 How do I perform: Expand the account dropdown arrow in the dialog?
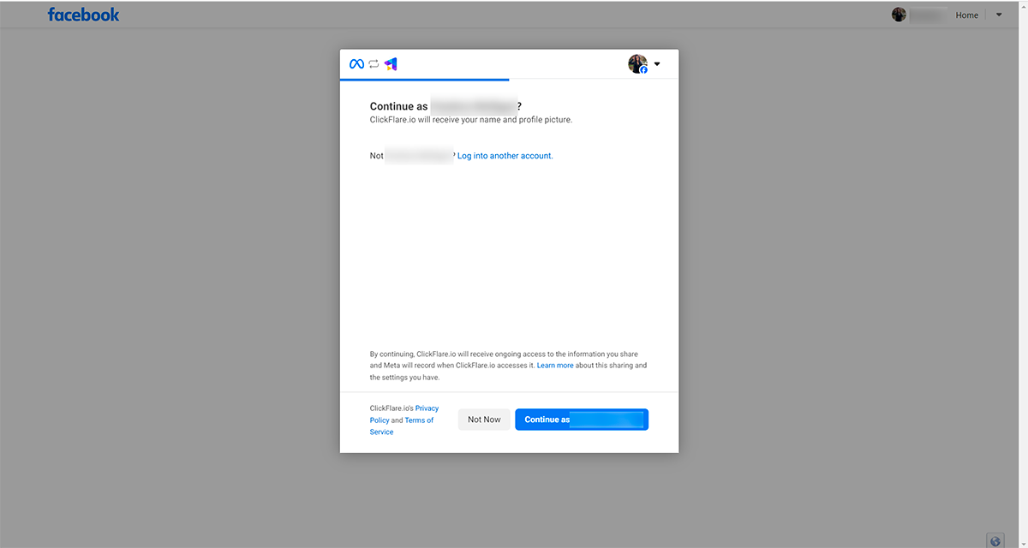657,64
